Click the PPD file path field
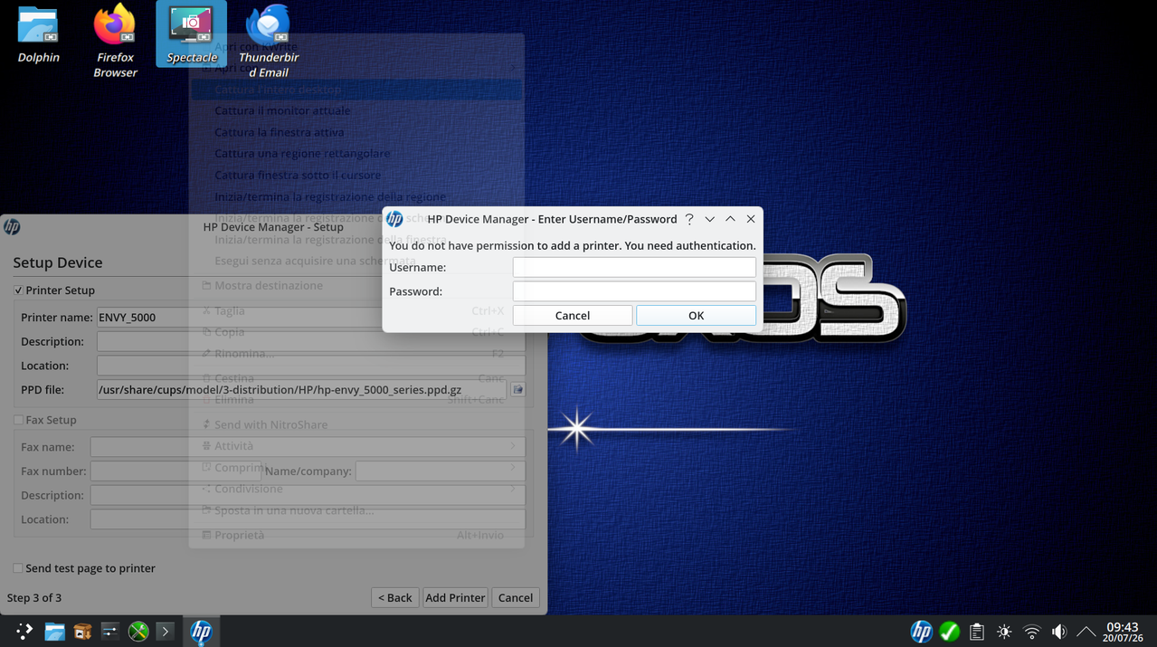Viewport: 1157px width, 647px height. tap(301, 390)
